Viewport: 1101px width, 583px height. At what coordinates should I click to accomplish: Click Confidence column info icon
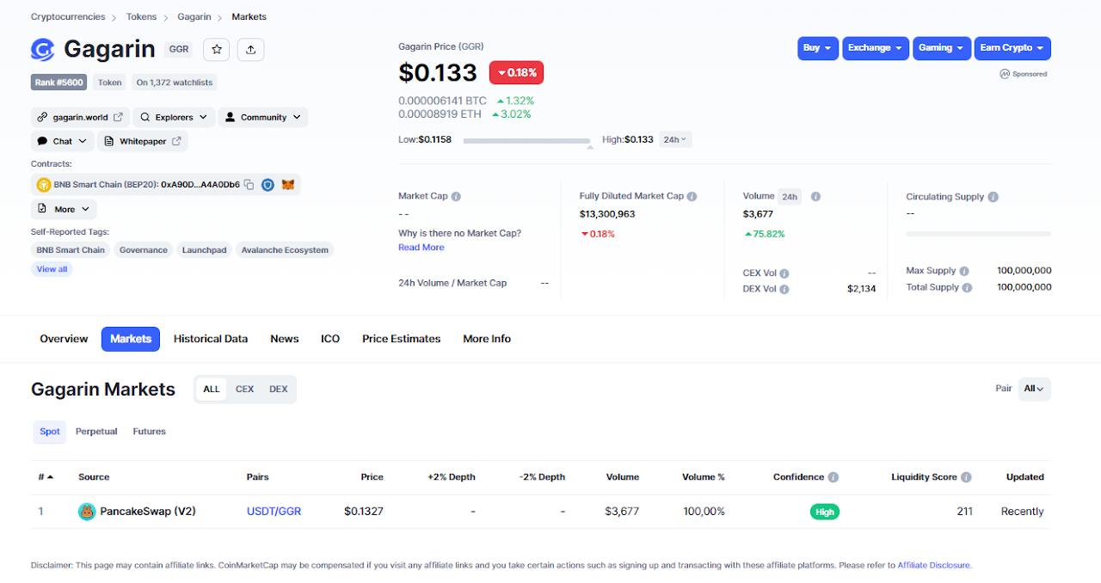833,477
